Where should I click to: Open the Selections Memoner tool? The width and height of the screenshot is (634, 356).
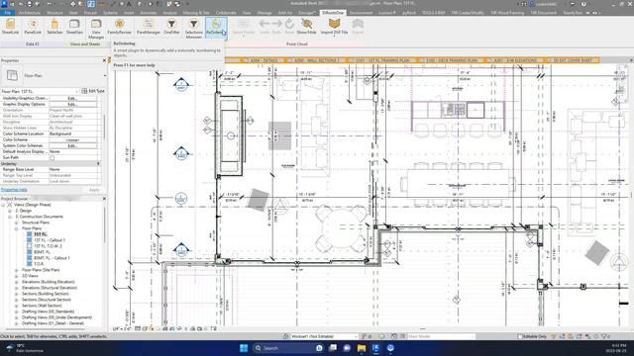(x=194, y=29)
